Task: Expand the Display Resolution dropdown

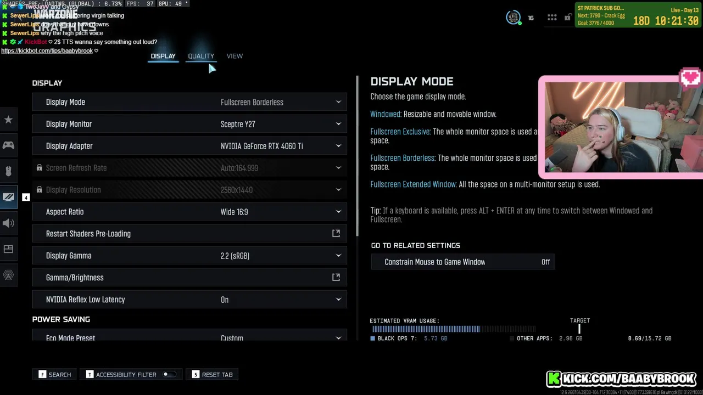Action: tap(338, 190)
